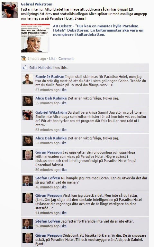
Task: Click the shared-link icon next to '1 hours ago'
Action: pyautogui.click(x=23, y=59)
